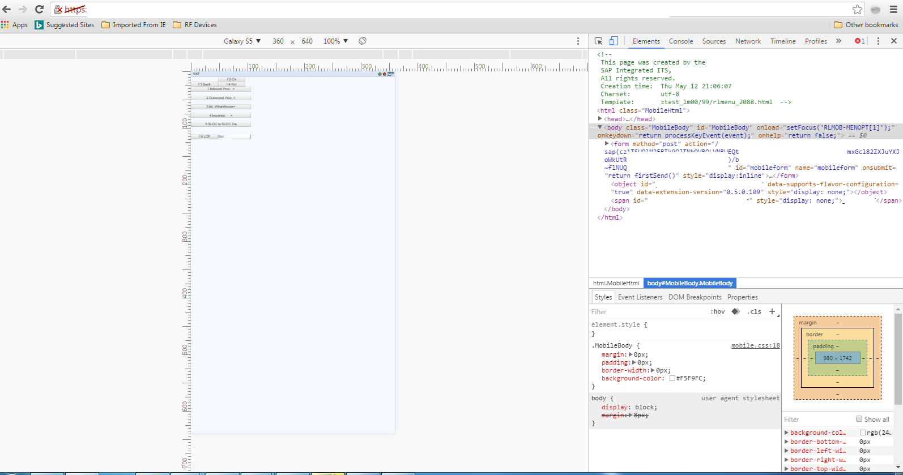Screen dimensions: 903x475
Task: Open Suggested Sites bookmark
Action: [65, 25]
